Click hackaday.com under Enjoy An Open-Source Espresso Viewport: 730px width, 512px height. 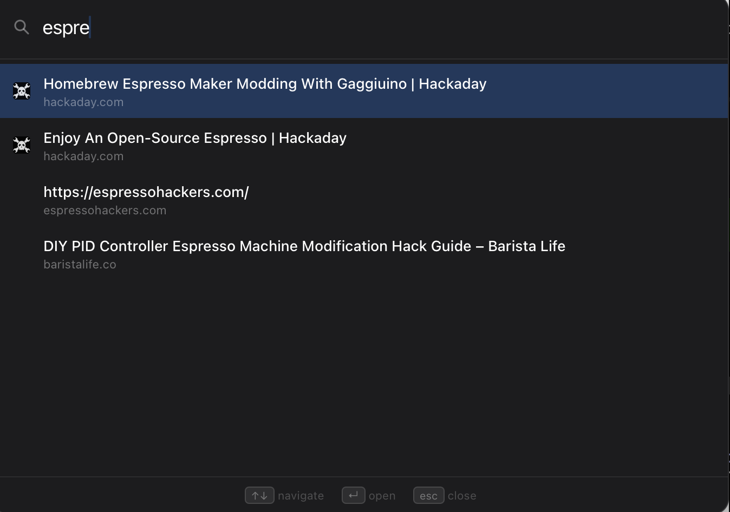coord(83,156)
